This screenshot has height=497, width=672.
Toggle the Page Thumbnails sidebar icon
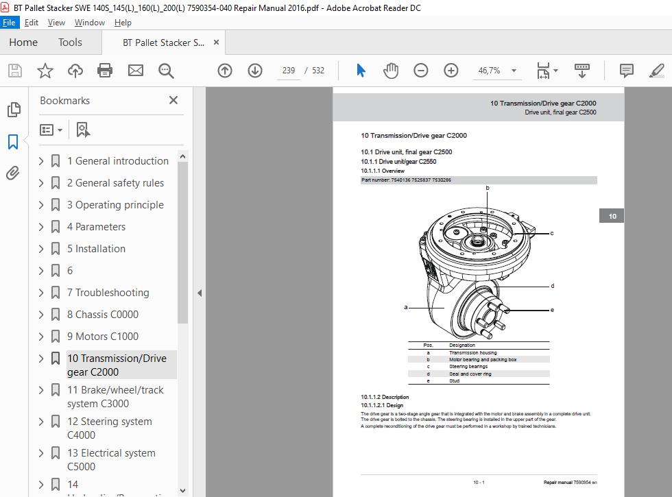pos(13,110)
